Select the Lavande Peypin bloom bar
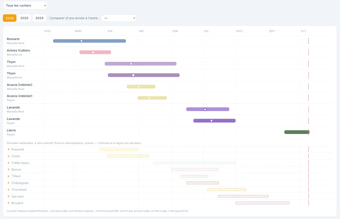The image size is (340, 219). (214, 121)
